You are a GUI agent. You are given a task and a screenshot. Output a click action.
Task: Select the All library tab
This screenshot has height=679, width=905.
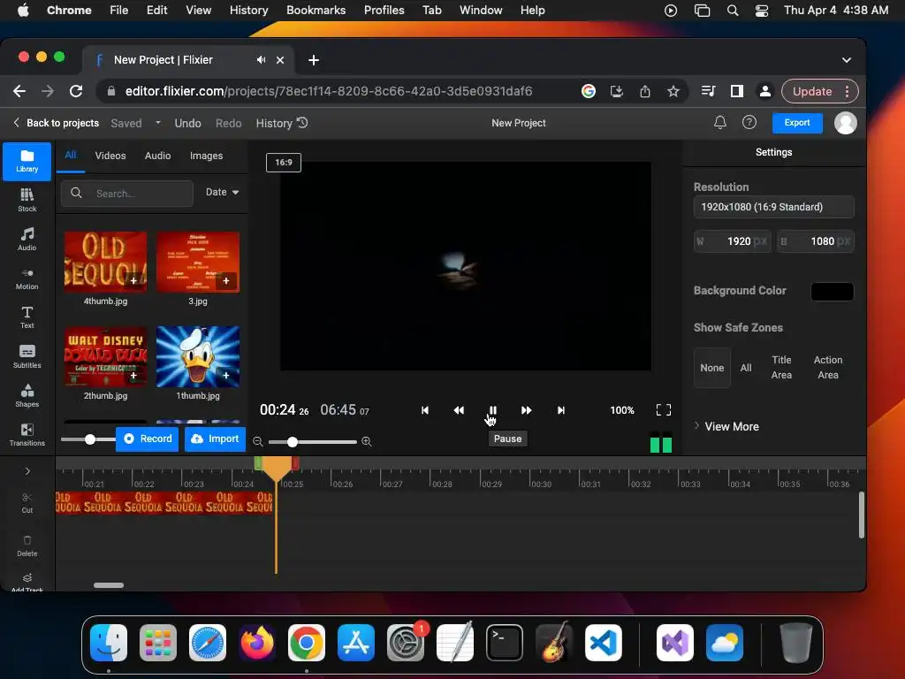(71, 156)
